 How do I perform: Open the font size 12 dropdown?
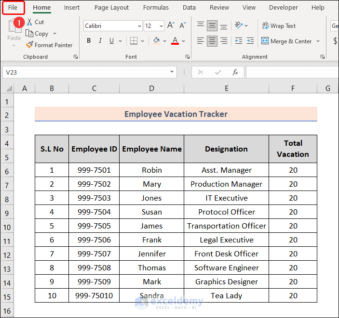pos(161,26)
